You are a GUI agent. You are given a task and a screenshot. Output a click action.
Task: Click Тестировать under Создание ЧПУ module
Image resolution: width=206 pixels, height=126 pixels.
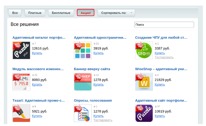[164, 57]
